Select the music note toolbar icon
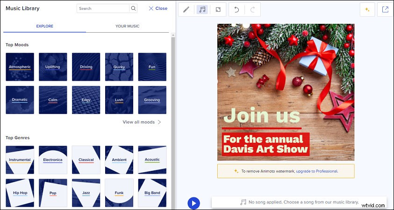 point(202,9)
